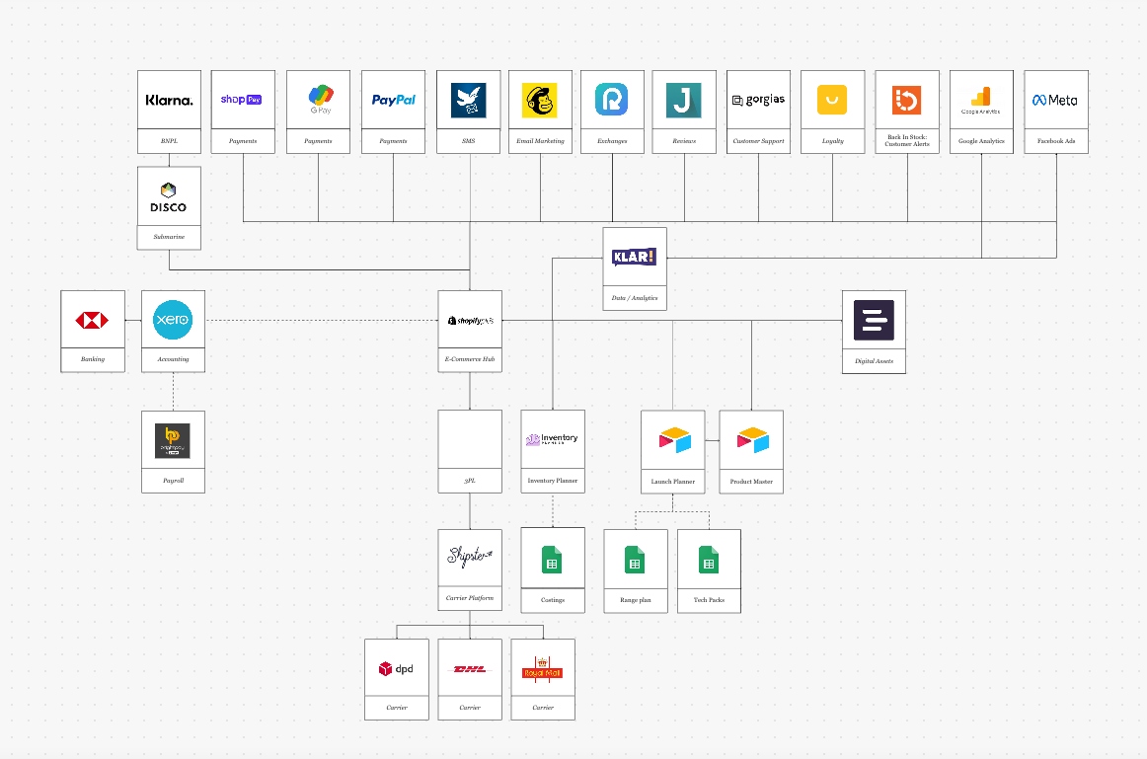
Task: Click the 'BNPL' label
Action: click(x=169, y=141)
